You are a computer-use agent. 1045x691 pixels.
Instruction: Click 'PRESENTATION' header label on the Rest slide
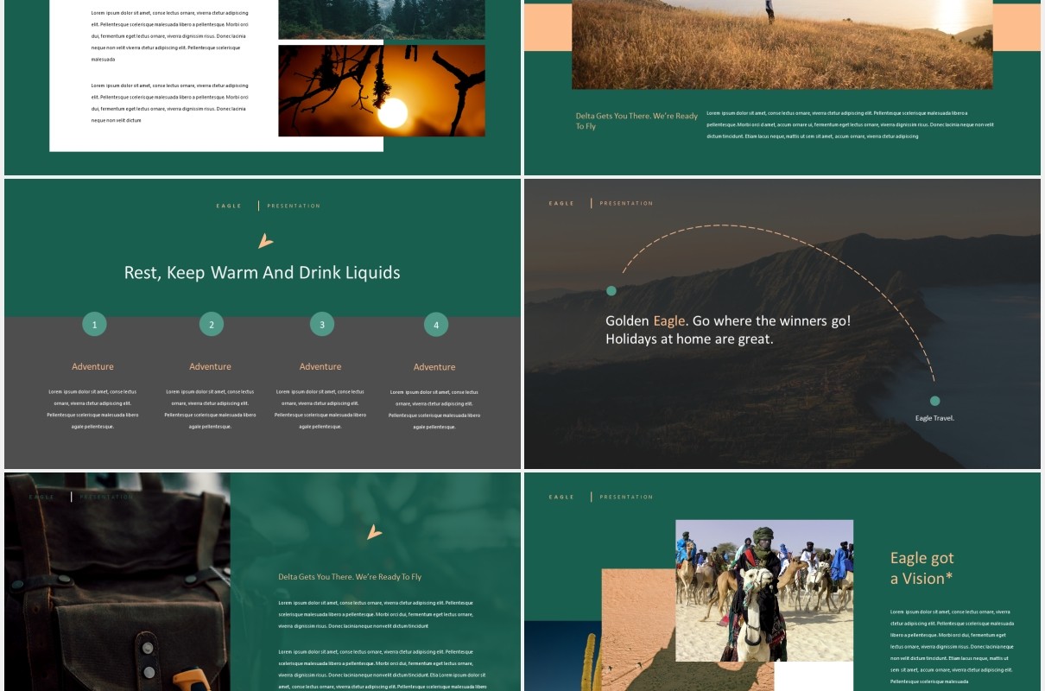[294, 206]
